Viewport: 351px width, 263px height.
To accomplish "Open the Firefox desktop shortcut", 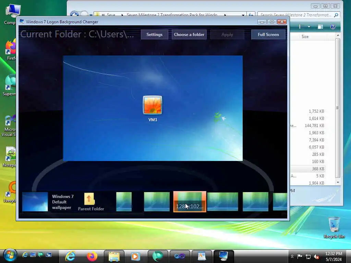I will click(11, 50).
